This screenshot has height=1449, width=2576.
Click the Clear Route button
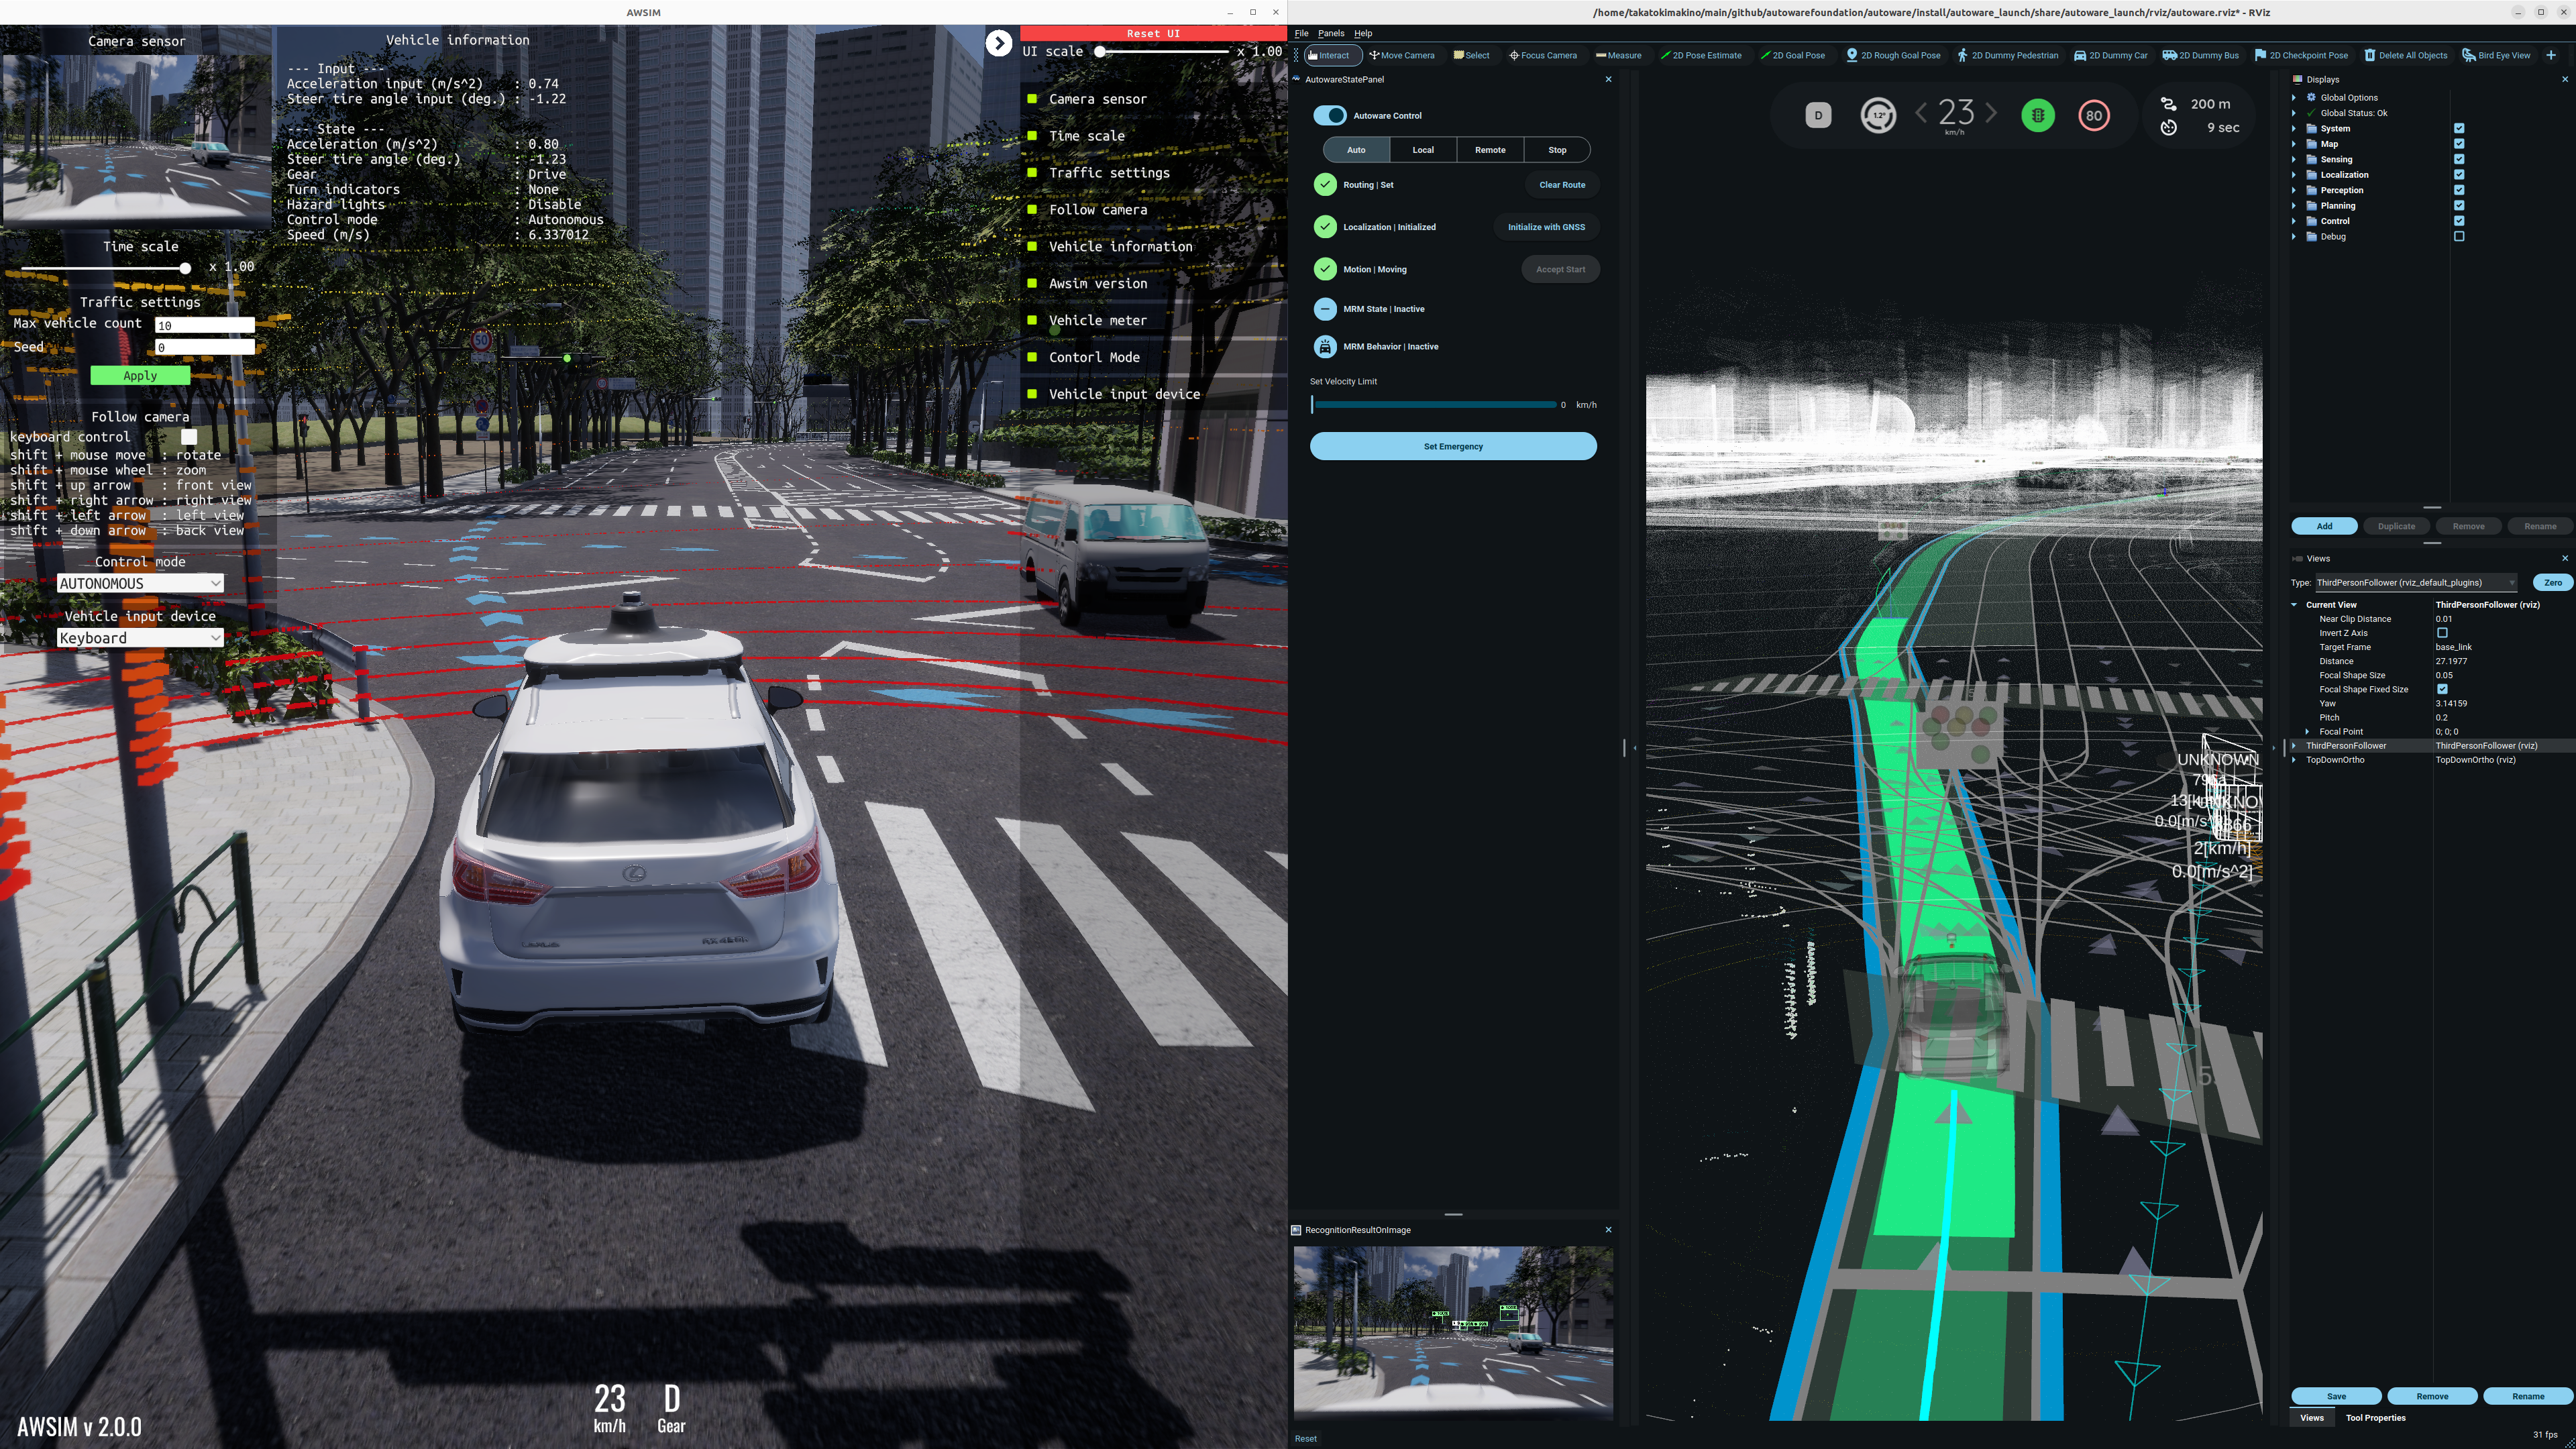1562,185
